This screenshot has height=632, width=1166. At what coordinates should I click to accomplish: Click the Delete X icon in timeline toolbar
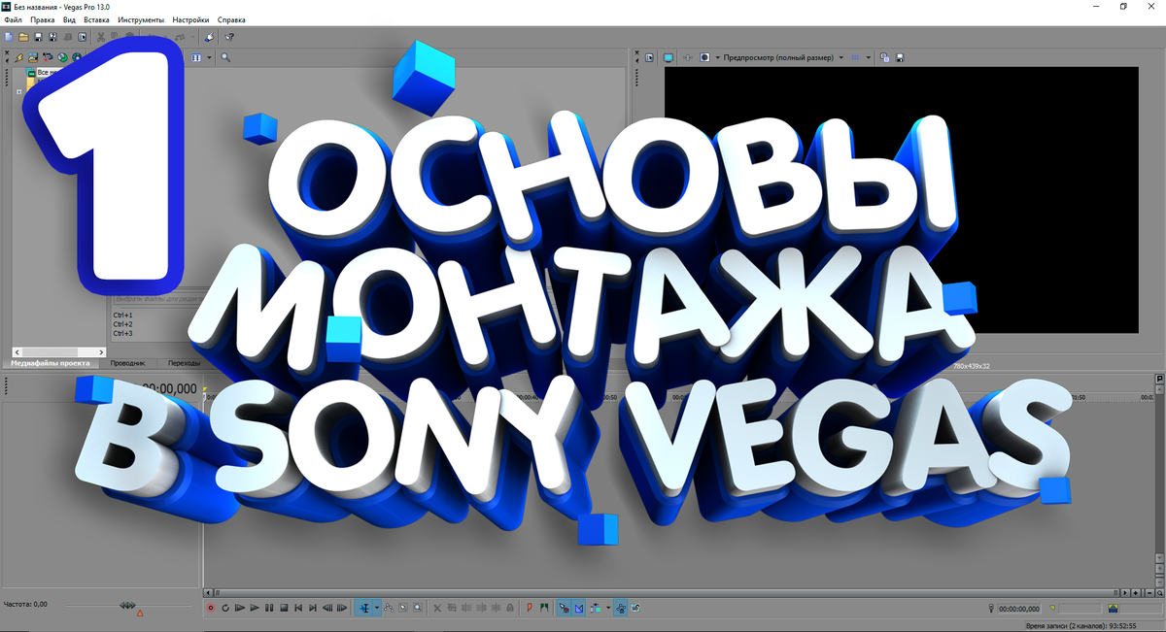click(x=437, y=608)
